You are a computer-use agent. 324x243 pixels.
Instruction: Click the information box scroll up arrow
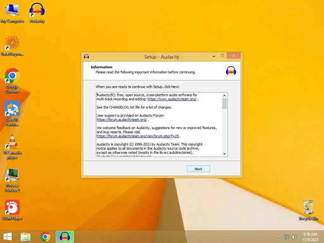click(224, 96)
